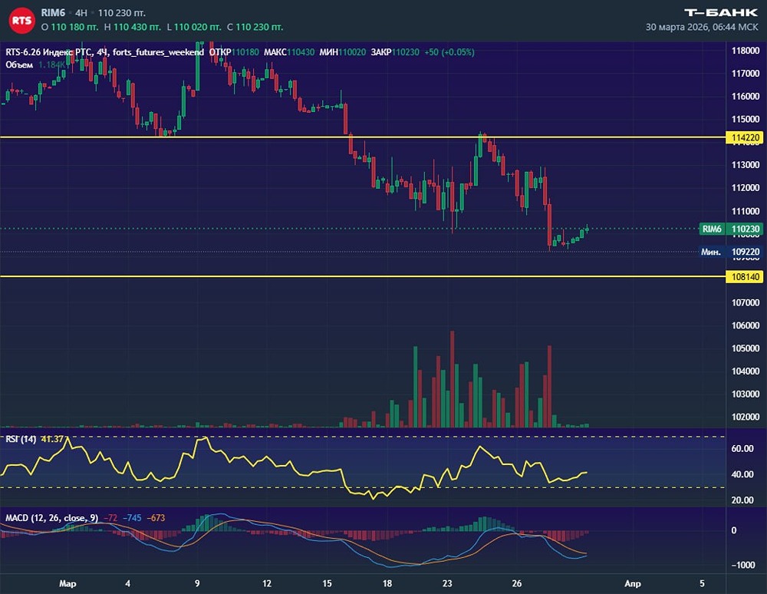Image resolution: width=767 pixels, height=594 pixels.
Task: Click the MACD (12, 26, close, 9) label
Action: pyautogui.click(x=51, y=518)
